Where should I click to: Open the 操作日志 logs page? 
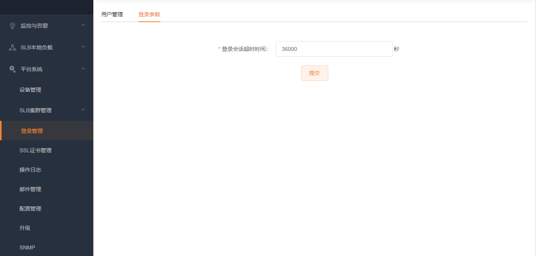pos(30,170)
